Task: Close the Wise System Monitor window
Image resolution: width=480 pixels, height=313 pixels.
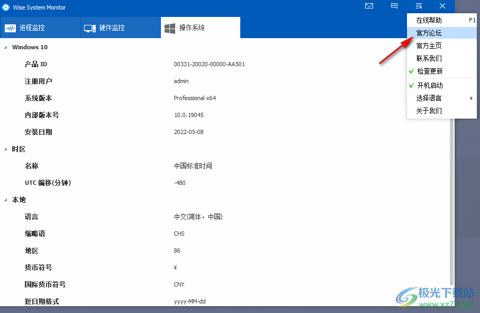Action: 442,6
